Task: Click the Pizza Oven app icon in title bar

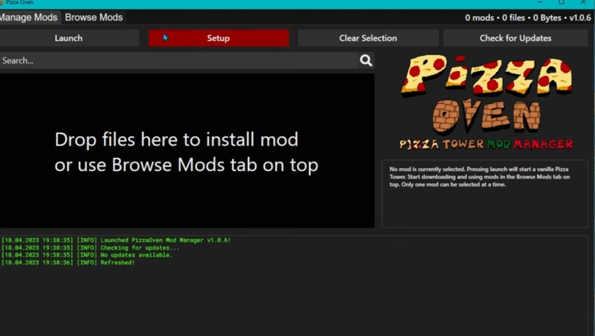Action: tap(1, 2)
